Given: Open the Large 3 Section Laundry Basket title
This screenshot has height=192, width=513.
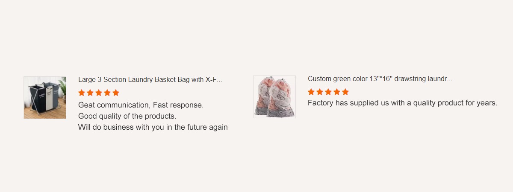Looking at the screenshot, I should point(150,79).
